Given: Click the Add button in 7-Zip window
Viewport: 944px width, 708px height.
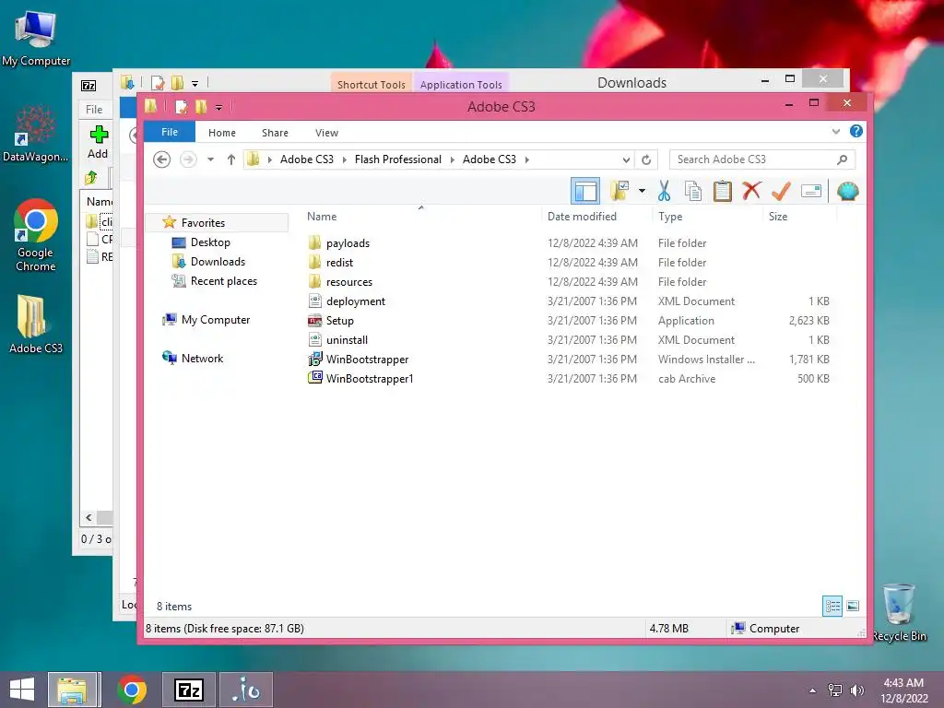Looking at the screenshot, I should 98,143.
